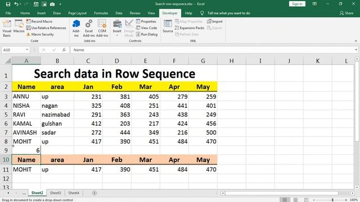The width and height of the screenshot is (360, 202).
Task: Expand the formula bar
Action: (x=356, y=50)
